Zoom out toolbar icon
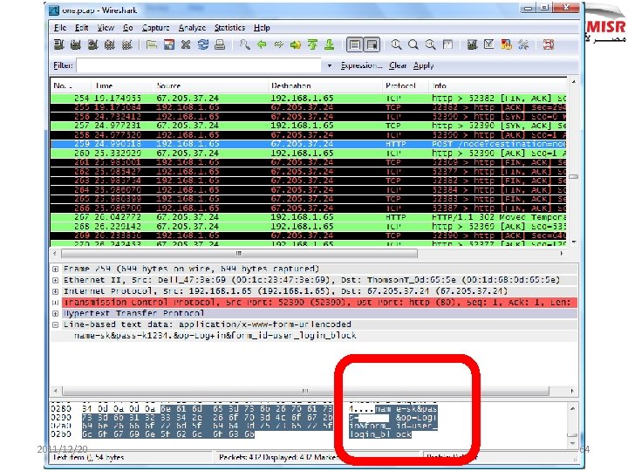Image resolution: width=628 pixels, height=471 pixels. coord(413,44)
